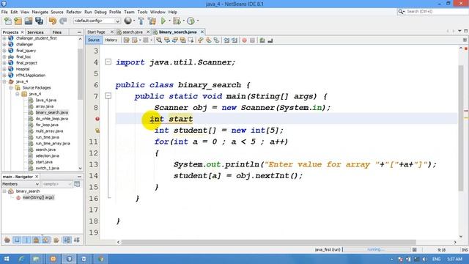
Task: Open the Navigate menu
Action: [40, 12]
